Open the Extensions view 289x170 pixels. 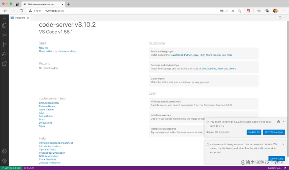click(x=5, y=64)
